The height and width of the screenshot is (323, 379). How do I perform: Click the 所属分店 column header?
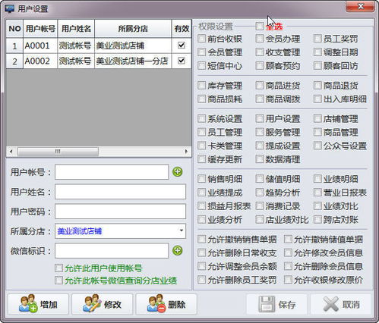[x=133, y=29]
